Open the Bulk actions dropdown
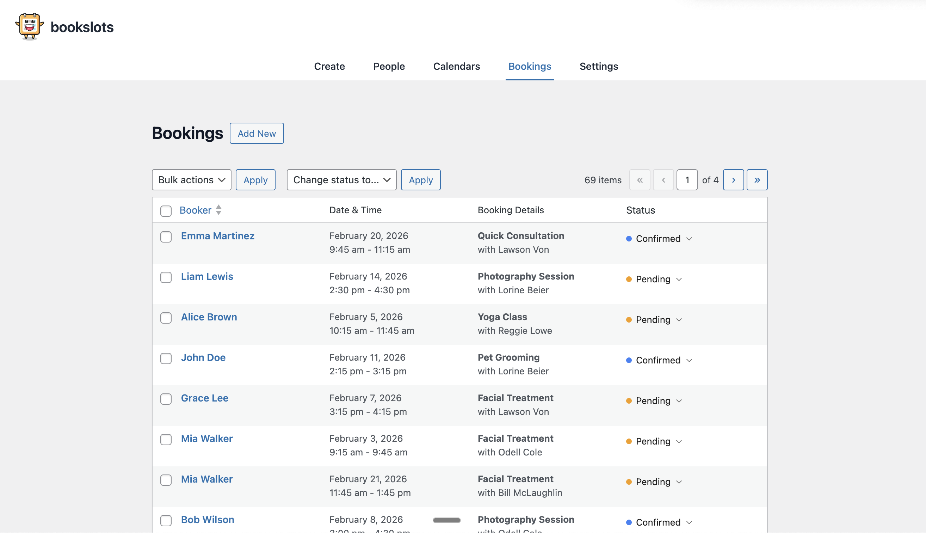This screenshot has height=533, width=926. (x=191, y=180)
